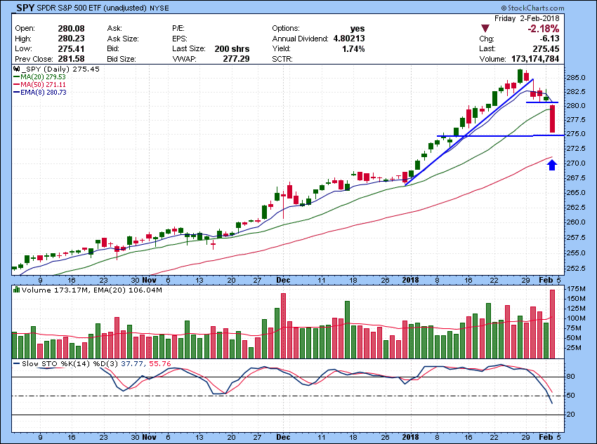The width and height of the screenshot is (597, 444).
Task: Click the 275.0 price axis label
Action: click(575, 134)
